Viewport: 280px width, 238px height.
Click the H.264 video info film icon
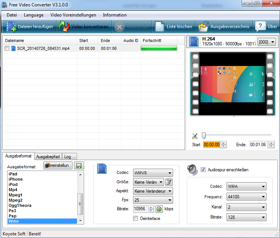194,42
